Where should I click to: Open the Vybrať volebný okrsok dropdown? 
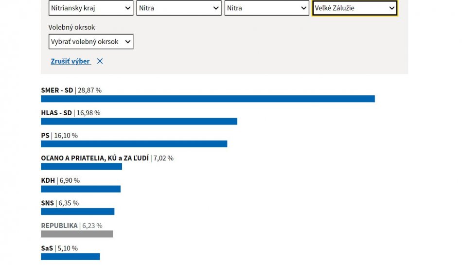[90, 42]
